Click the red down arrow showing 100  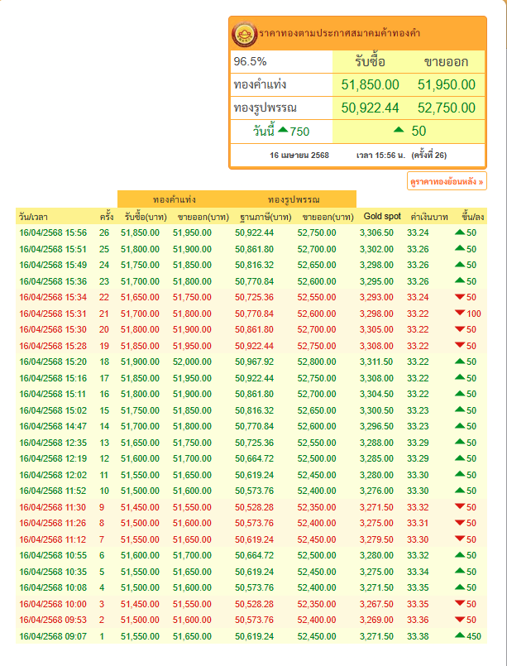point(460,313)
